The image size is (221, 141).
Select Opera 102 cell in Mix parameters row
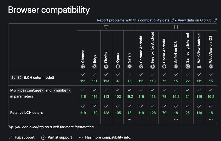(118, 93)
